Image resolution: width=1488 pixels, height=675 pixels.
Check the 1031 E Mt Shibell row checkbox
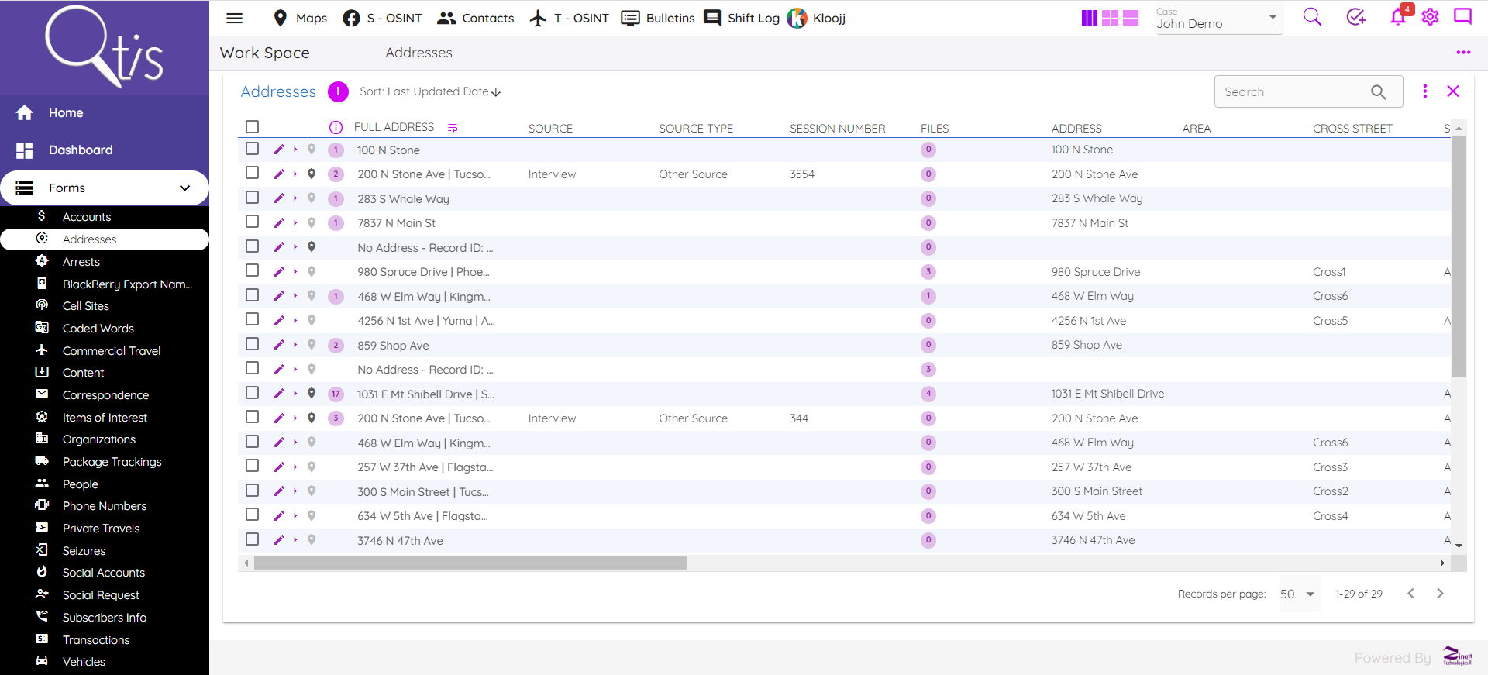pos(252,393)
